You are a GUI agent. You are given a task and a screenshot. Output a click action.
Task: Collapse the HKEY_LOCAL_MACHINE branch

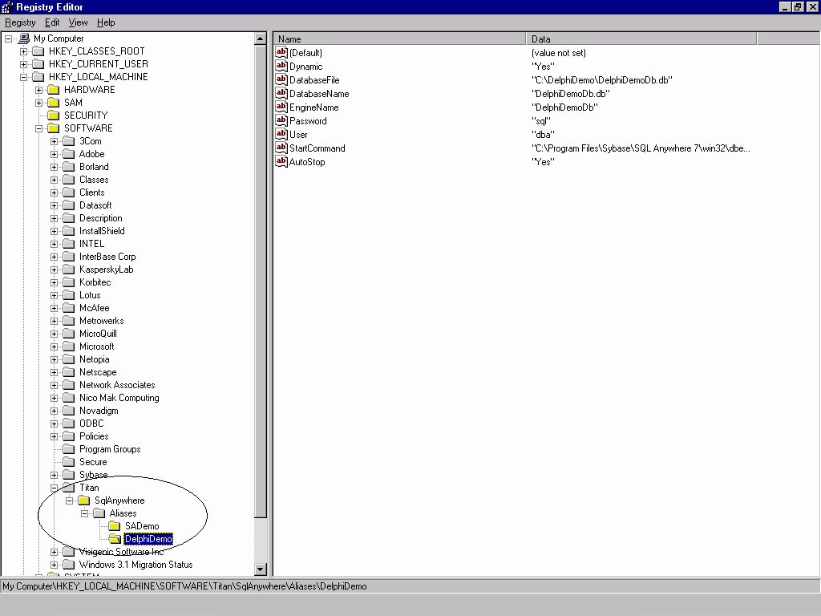click(24, 77)
